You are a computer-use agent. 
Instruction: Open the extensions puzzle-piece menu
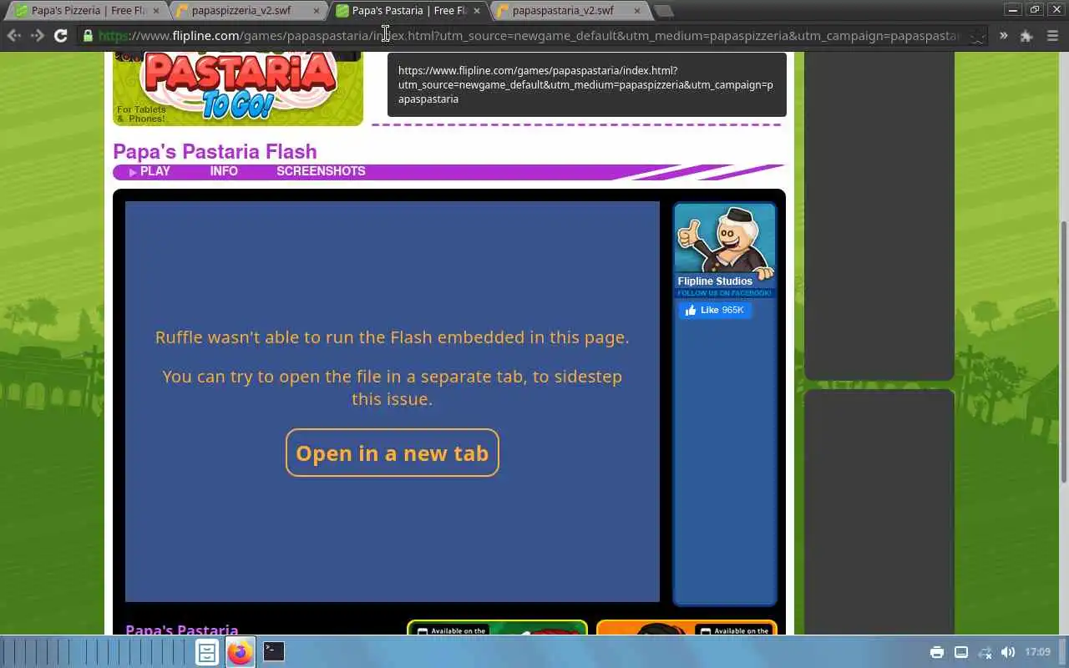point(1026,36)
